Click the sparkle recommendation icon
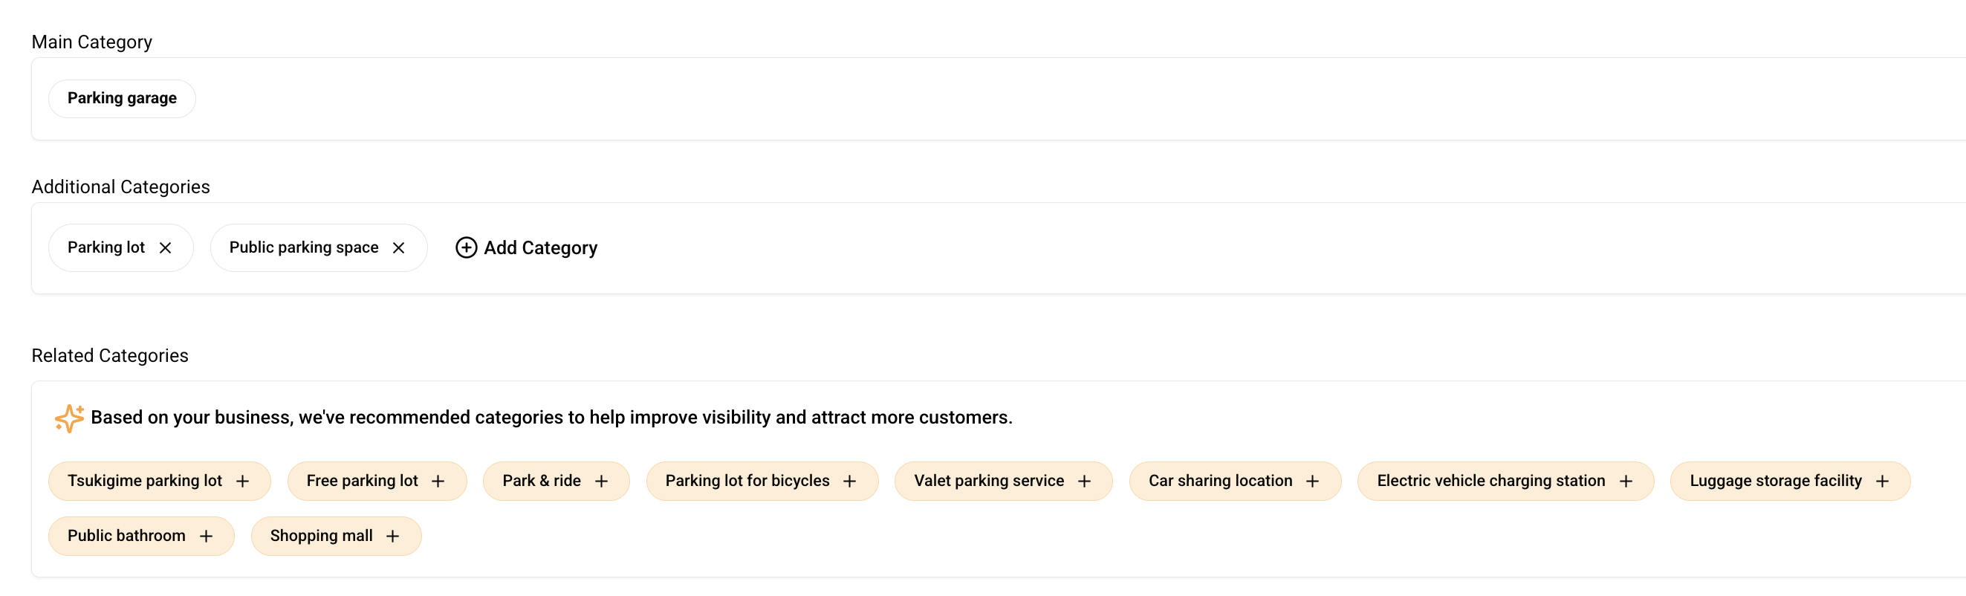 (69, 418)
